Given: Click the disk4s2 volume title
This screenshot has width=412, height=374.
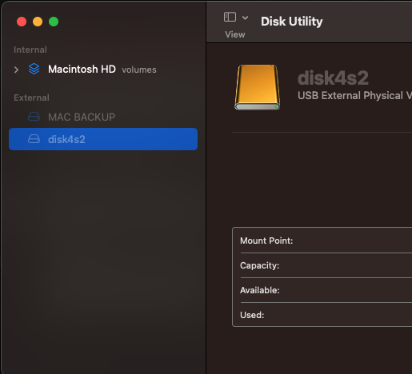Looking at the screenshot, I should tap(333, 78).
